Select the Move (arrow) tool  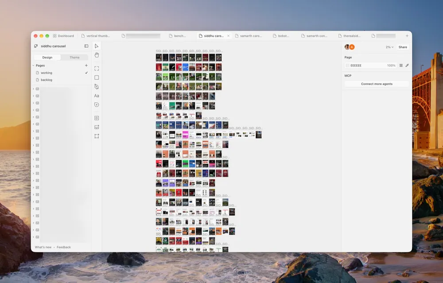pos(97,46)
